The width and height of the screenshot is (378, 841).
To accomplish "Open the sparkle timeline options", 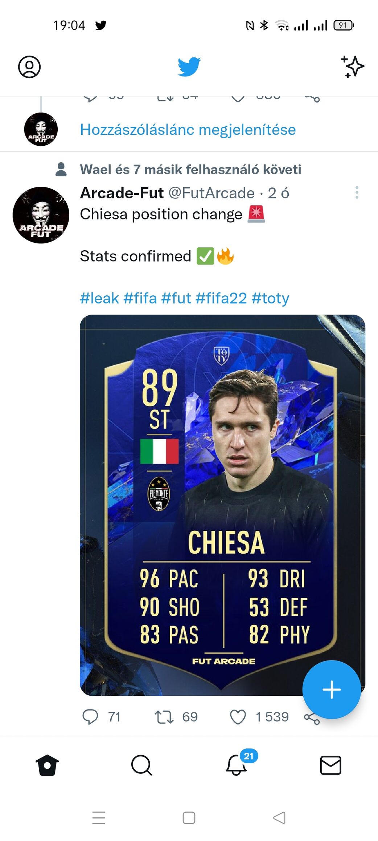I will [352, 66].
